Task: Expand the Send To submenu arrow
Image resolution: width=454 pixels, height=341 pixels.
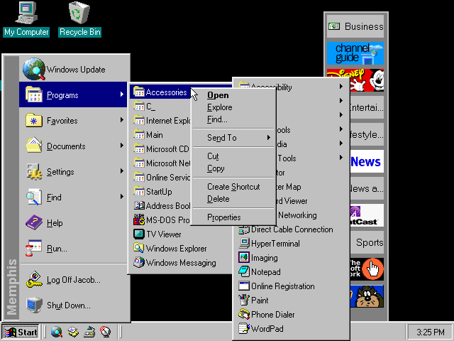Action: click(x=269, y=137)
